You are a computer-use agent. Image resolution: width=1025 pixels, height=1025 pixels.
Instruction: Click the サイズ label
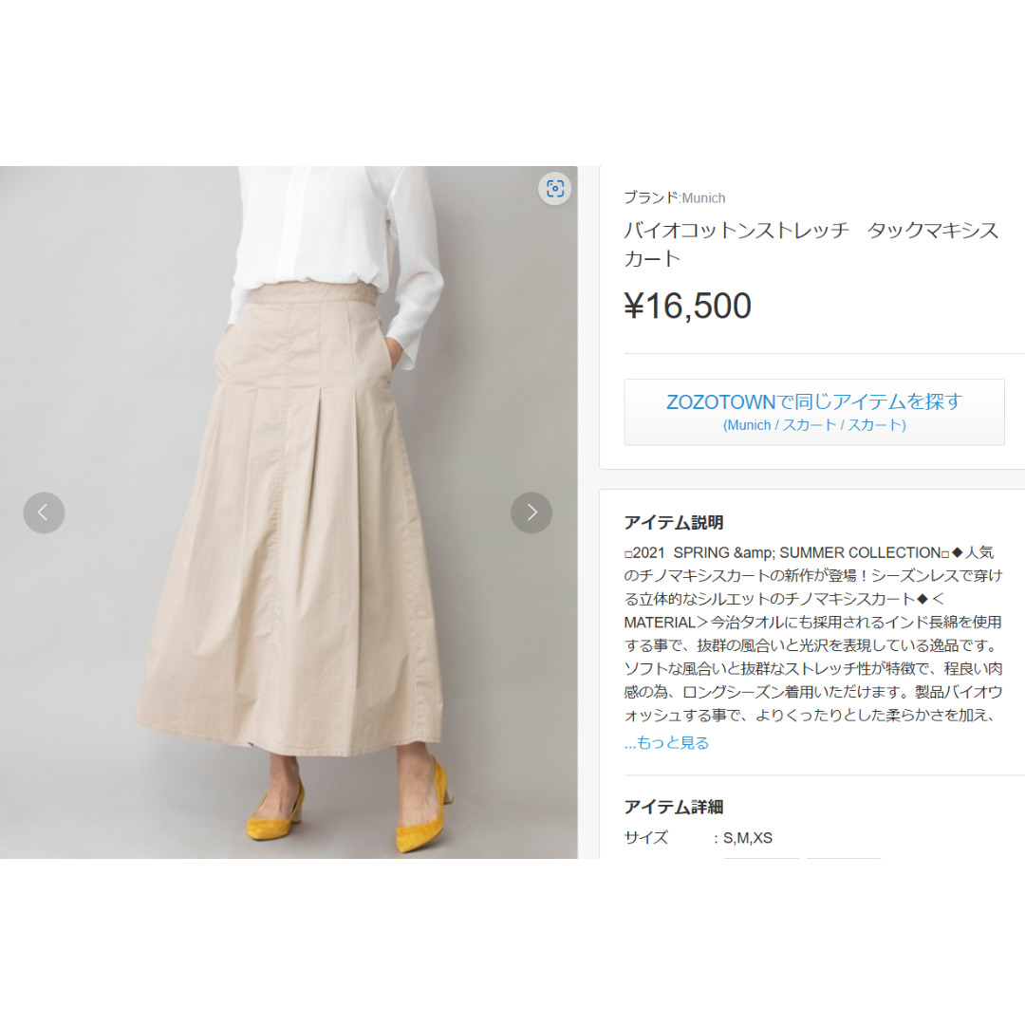click(646, 837)
